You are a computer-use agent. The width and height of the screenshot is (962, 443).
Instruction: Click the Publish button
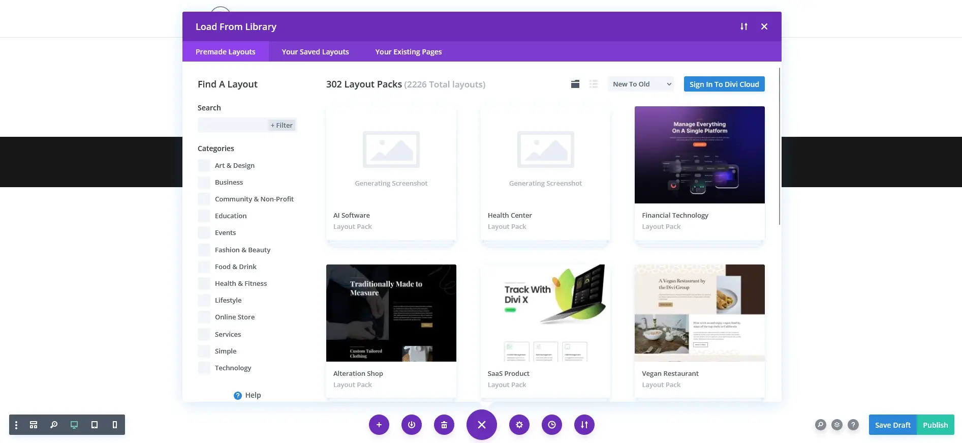[936, 425]
